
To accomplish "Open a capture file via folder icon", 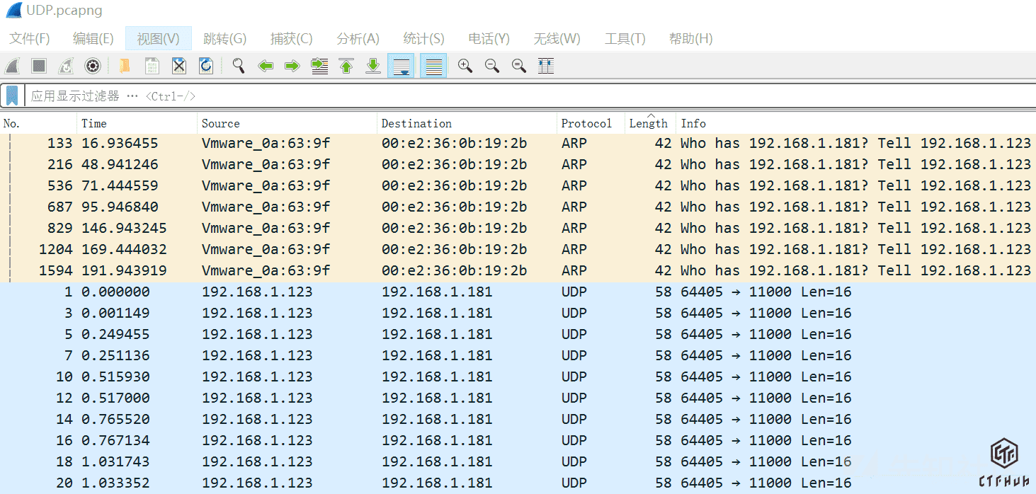I will [x=125, y=66].
